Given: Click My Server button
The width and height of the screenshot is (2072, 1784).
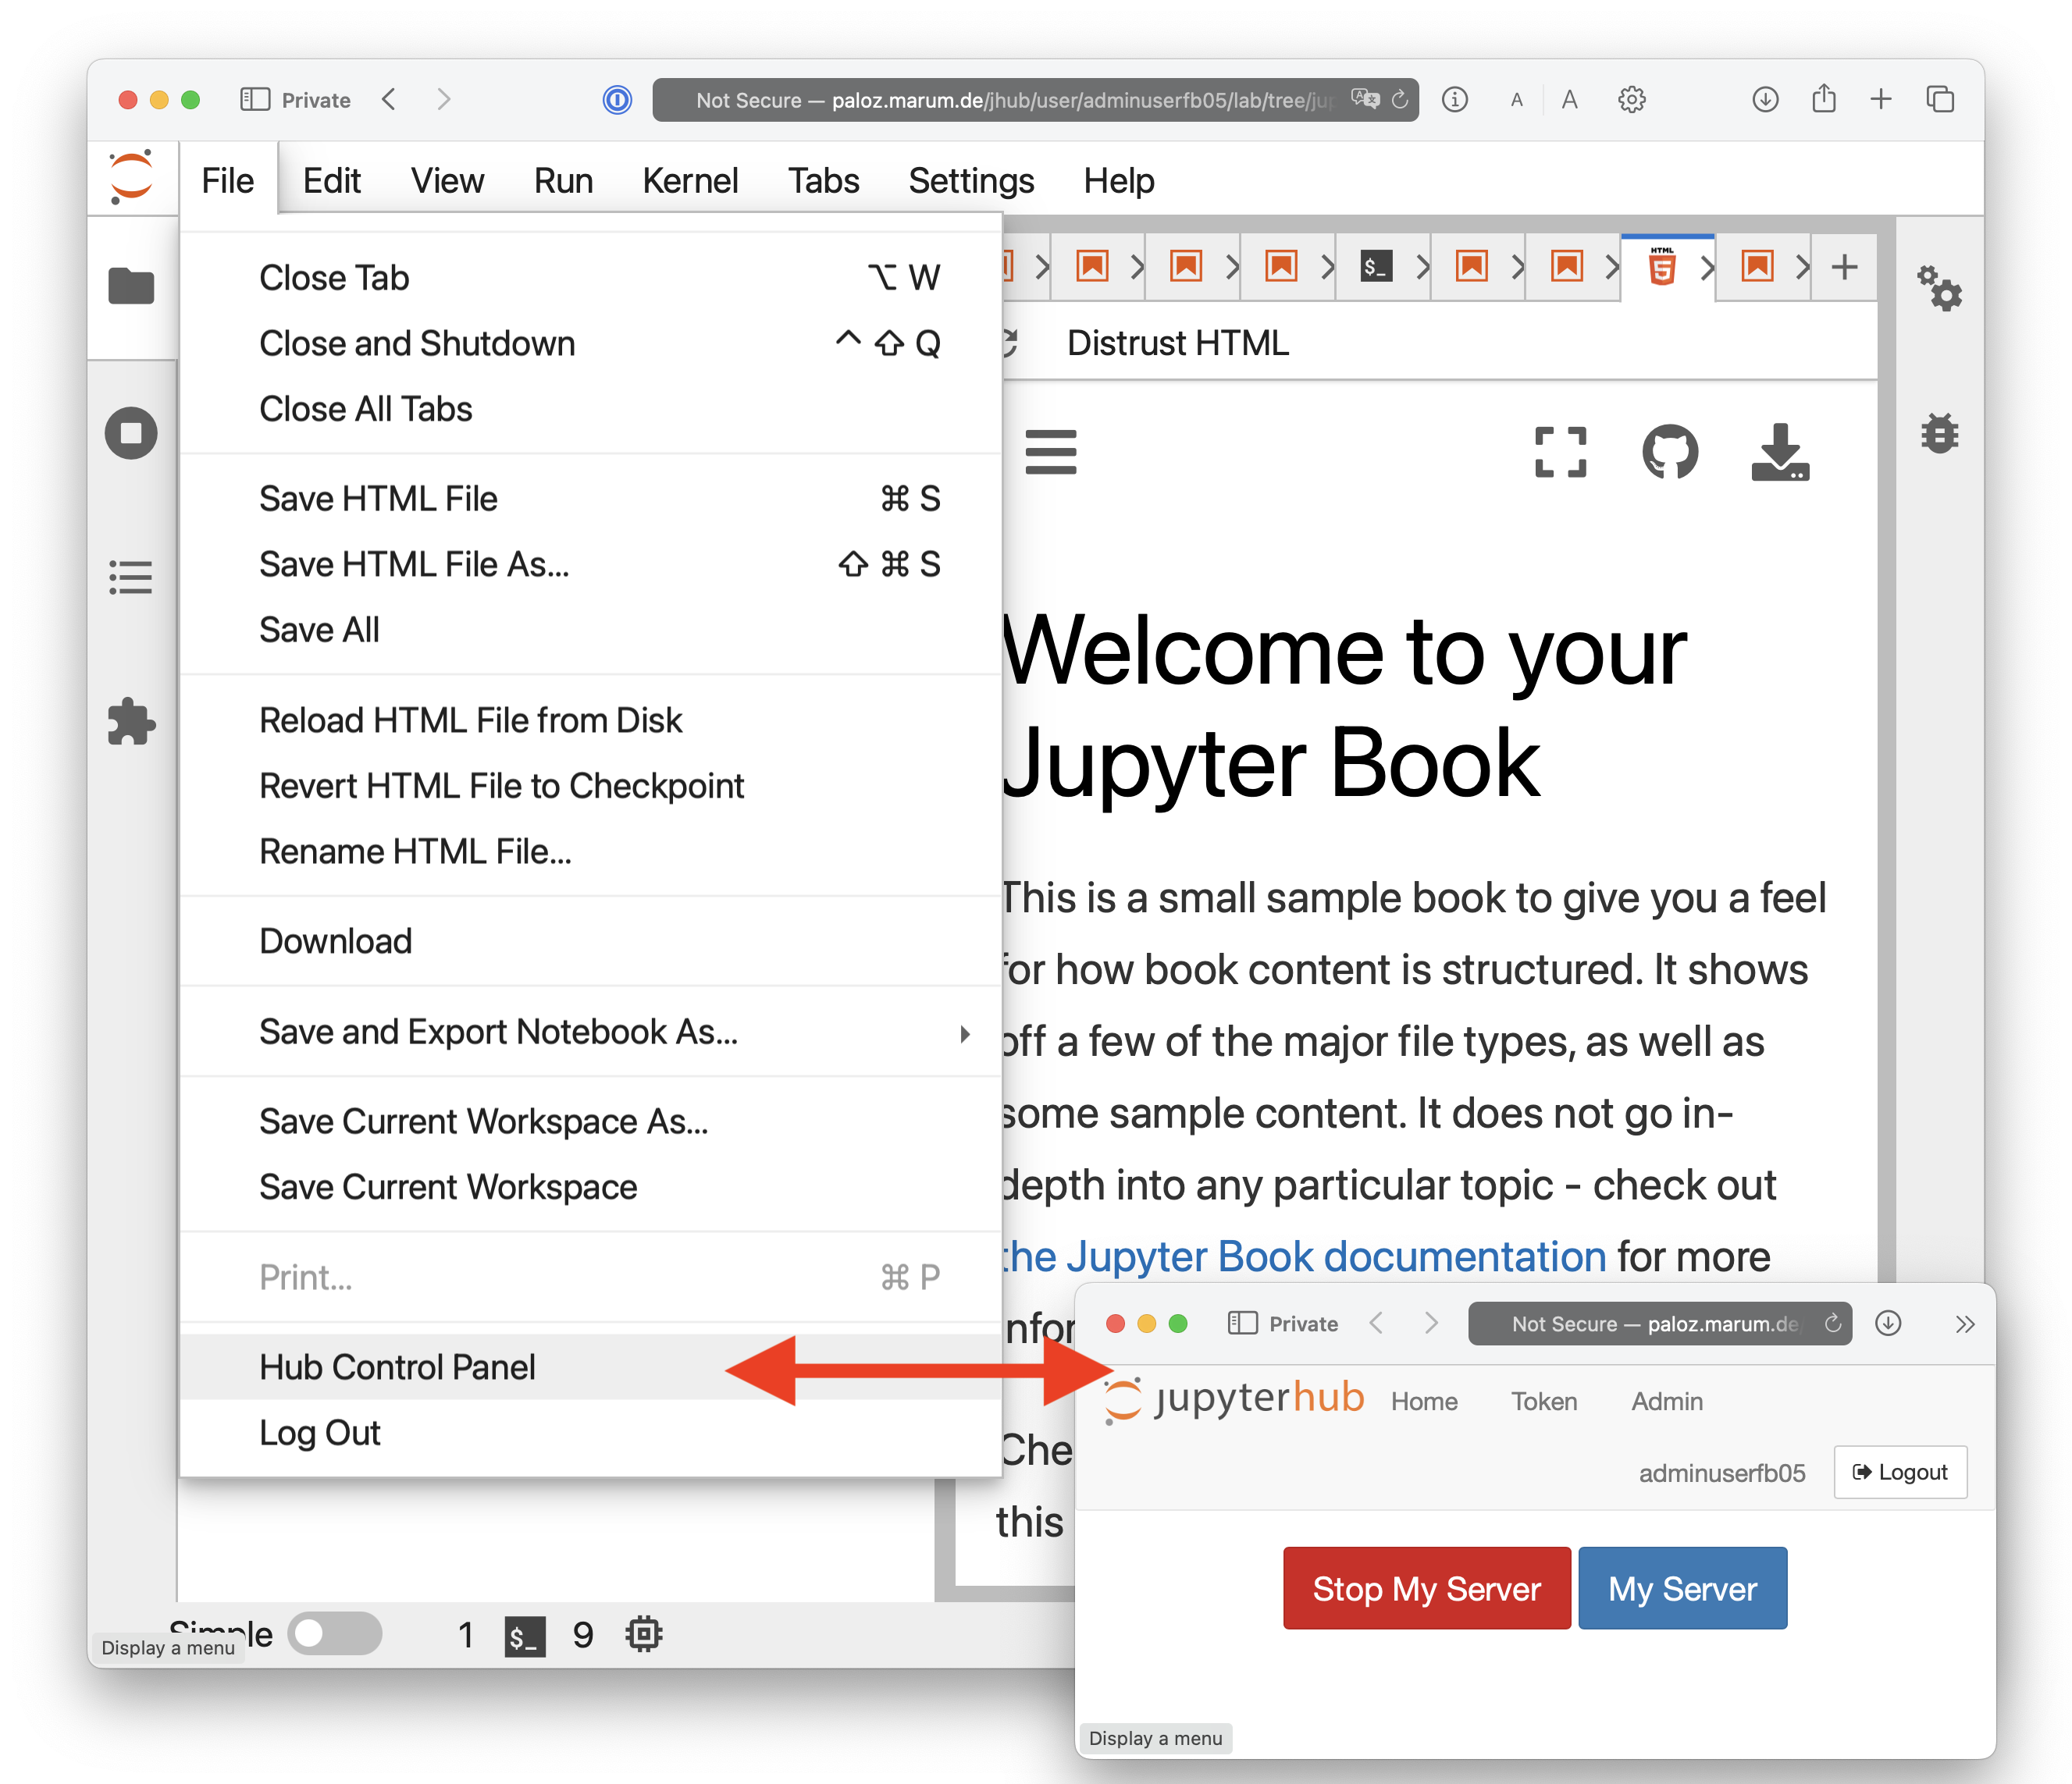Looking at the screenshot, I should [x=1682, y=1588].
